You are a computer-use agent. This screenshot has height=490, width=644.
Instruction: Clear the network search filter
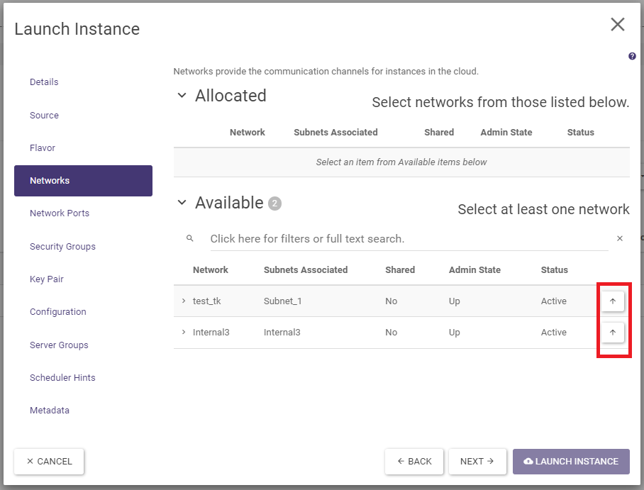point(619,239)
